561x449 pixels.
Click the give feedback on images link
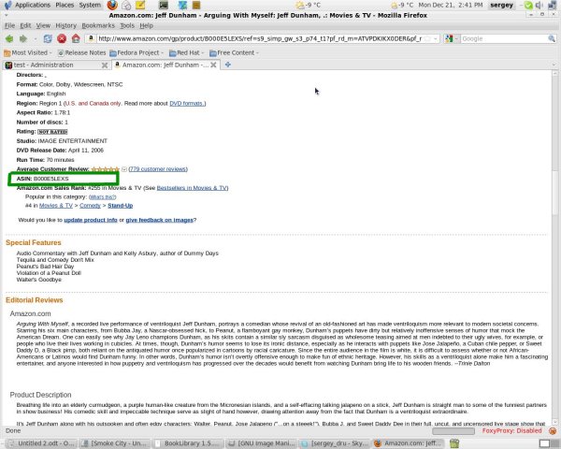[x=159, y=220]
